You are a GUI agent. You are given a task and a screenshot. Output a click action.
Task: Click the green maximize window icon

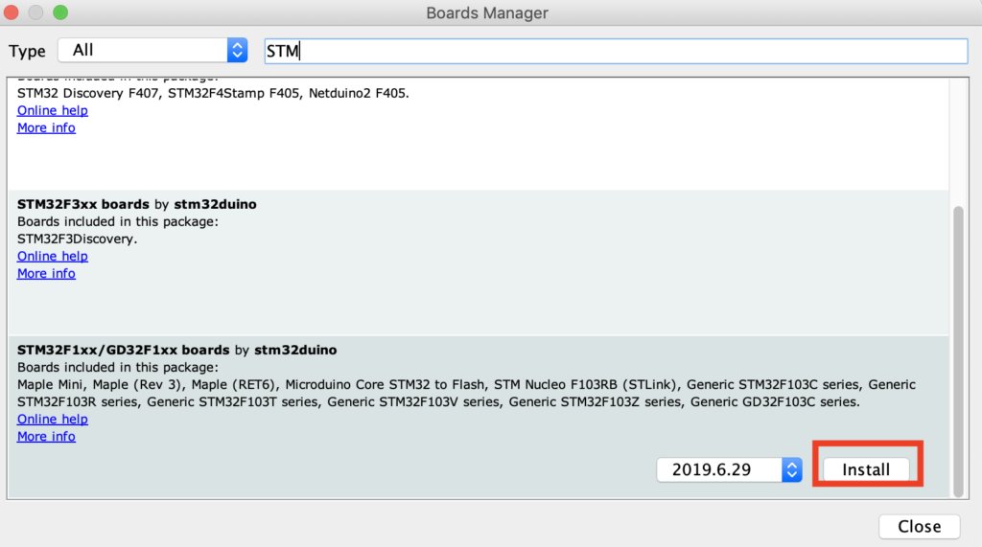point(60,13)
